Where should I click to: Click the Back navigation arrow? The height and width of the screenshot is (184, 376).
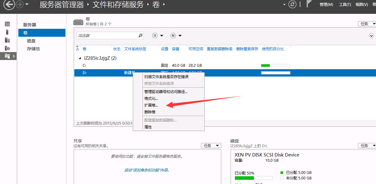(x=9, y=4)
